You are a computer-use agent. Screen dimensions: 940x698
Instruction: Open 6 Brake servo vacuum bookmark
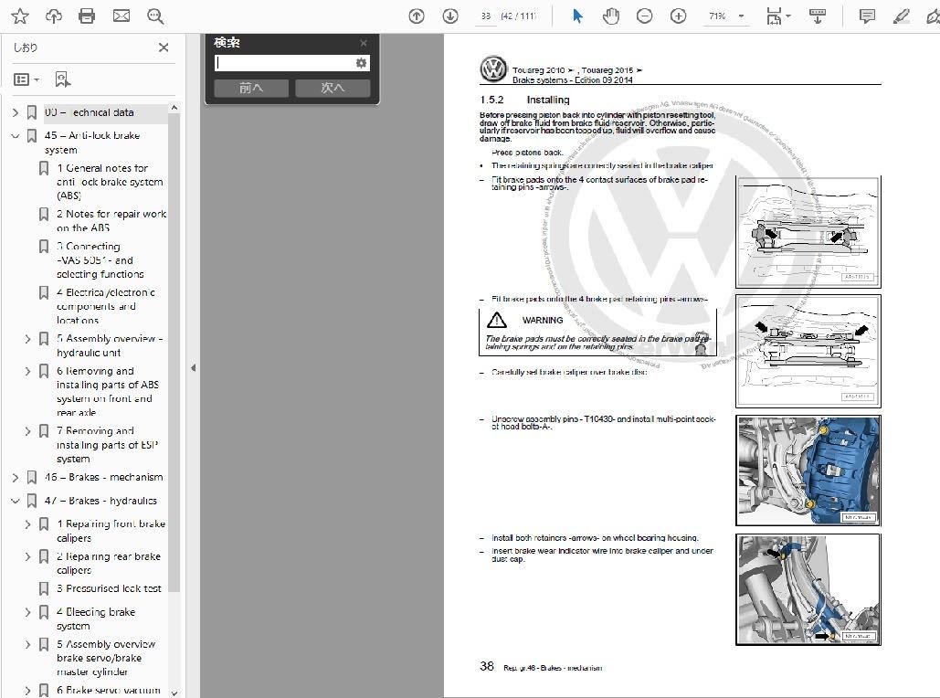pyautogui.click(x=108, y=690)
